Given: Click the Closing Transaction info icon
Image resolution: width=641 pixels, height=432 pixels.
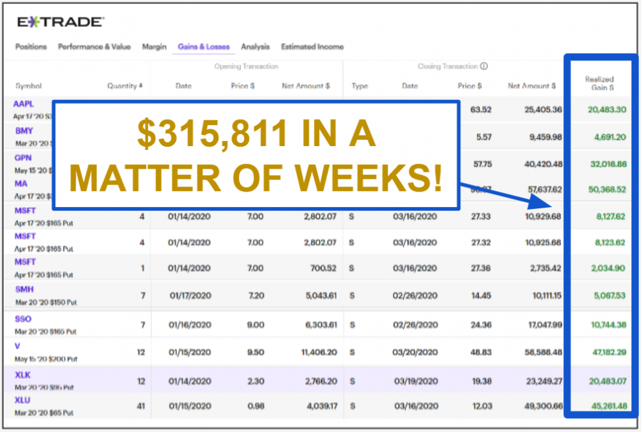Looking at the screenshot, I should click(484, 66).
